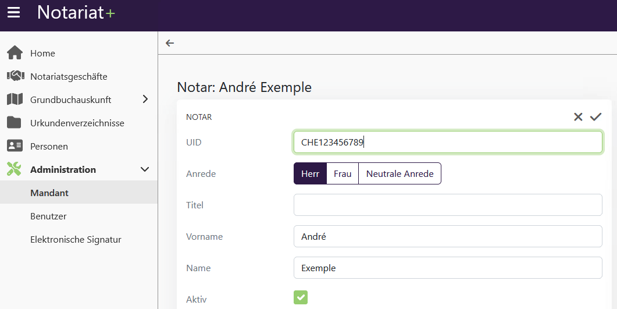This screenshot has width=617, height=309.
Task: Expand the Grundbuchauskunft submenu chevron
Action: (x=145, y=100)
